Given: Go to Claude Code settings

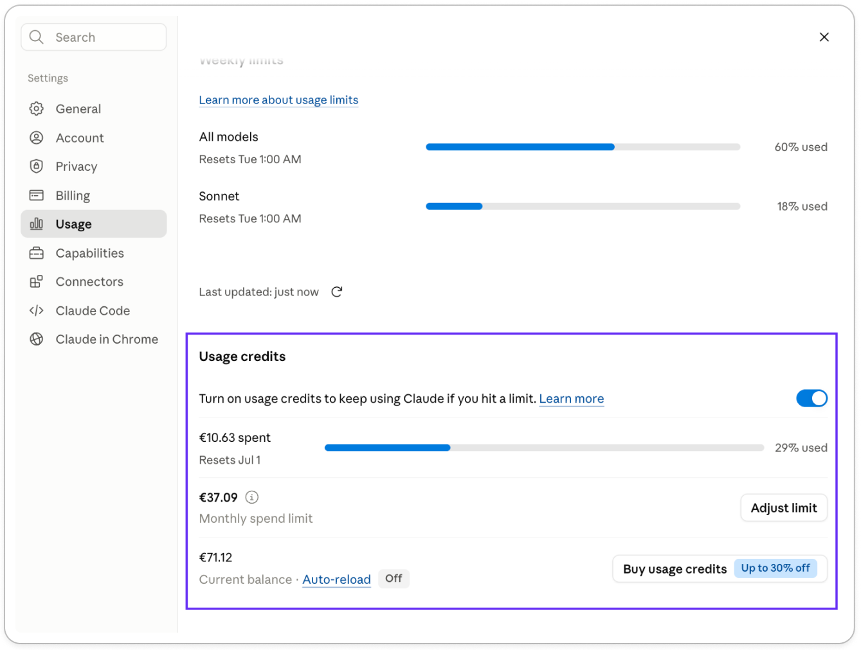Looking at the screenshot, I should pos(94,310).
